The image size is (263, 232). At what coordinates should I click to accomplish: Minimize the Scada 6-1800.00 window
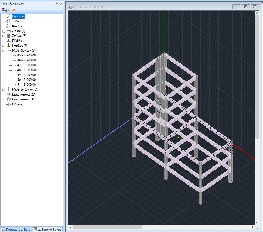(x=236, y=7)
